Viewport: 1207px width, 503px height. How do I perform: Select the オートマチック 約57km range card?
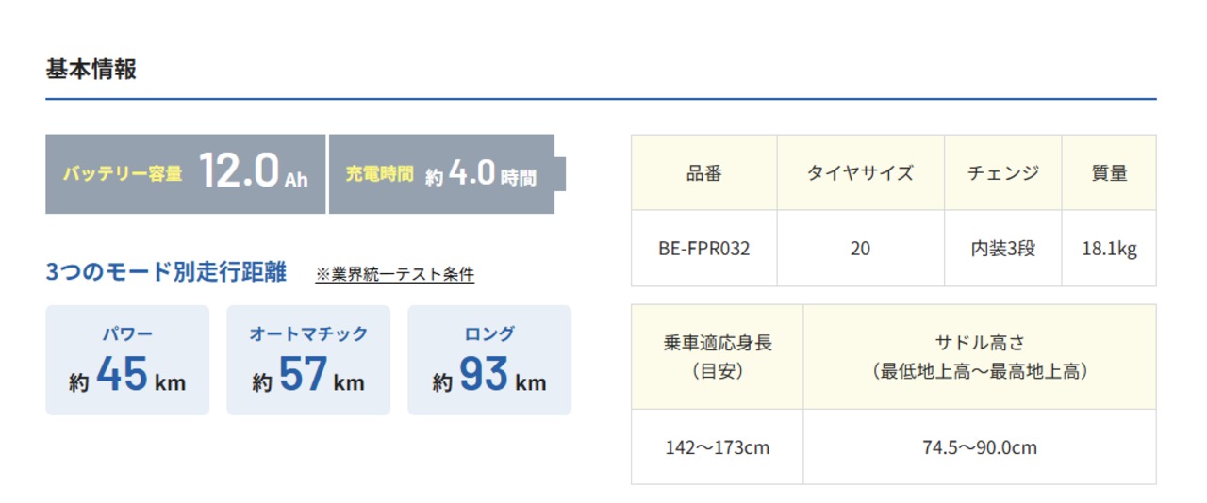308,360
